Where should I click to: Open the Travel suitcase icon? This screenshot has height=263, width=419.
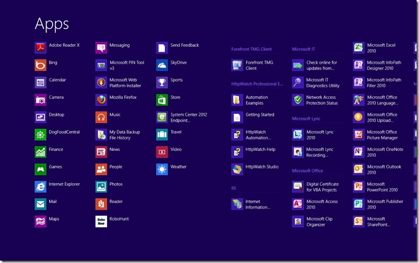(162, 135)
